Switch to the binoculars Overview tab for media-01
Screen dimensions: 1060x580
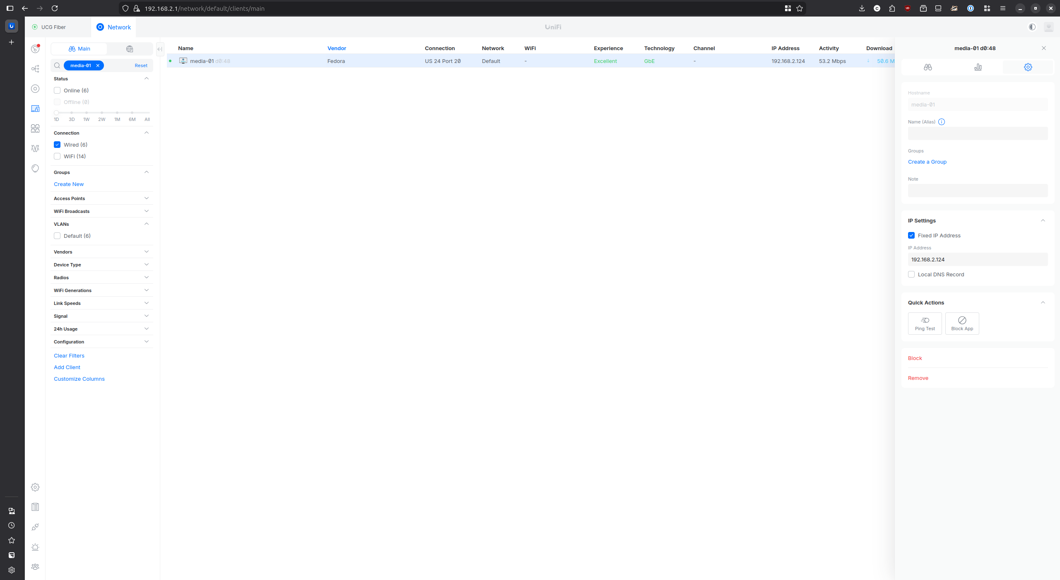coord(927,67)
